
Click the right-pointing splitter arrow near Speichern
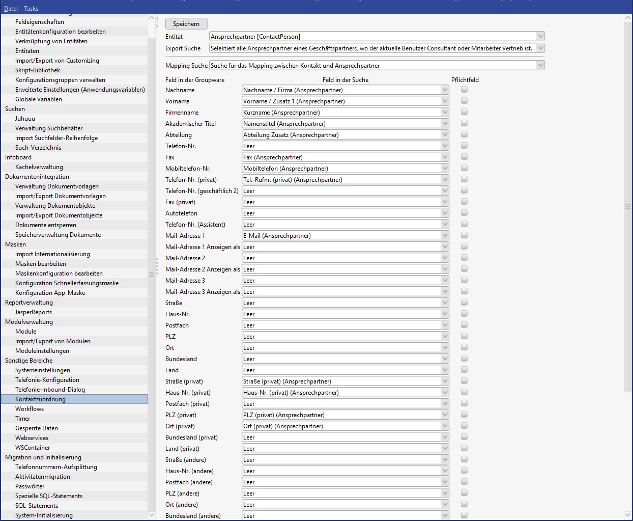pos(157,26)
